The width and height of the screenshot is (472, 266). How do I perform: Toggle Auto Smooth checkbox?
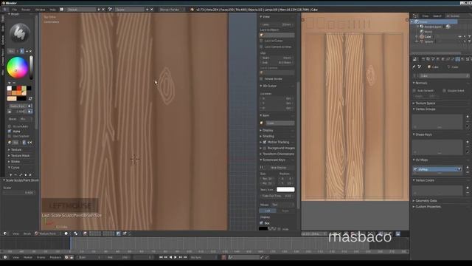point(414,90)
